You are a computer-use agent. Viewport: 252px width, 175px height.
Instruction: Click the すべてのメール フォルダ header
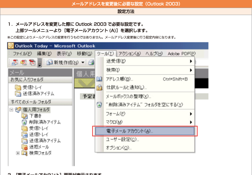pos(40,102)
